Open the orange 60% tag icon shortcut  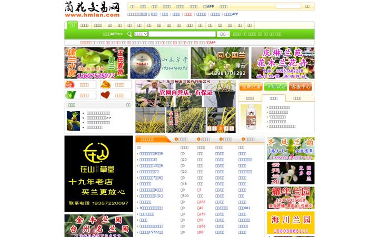(x=70, y=85)
